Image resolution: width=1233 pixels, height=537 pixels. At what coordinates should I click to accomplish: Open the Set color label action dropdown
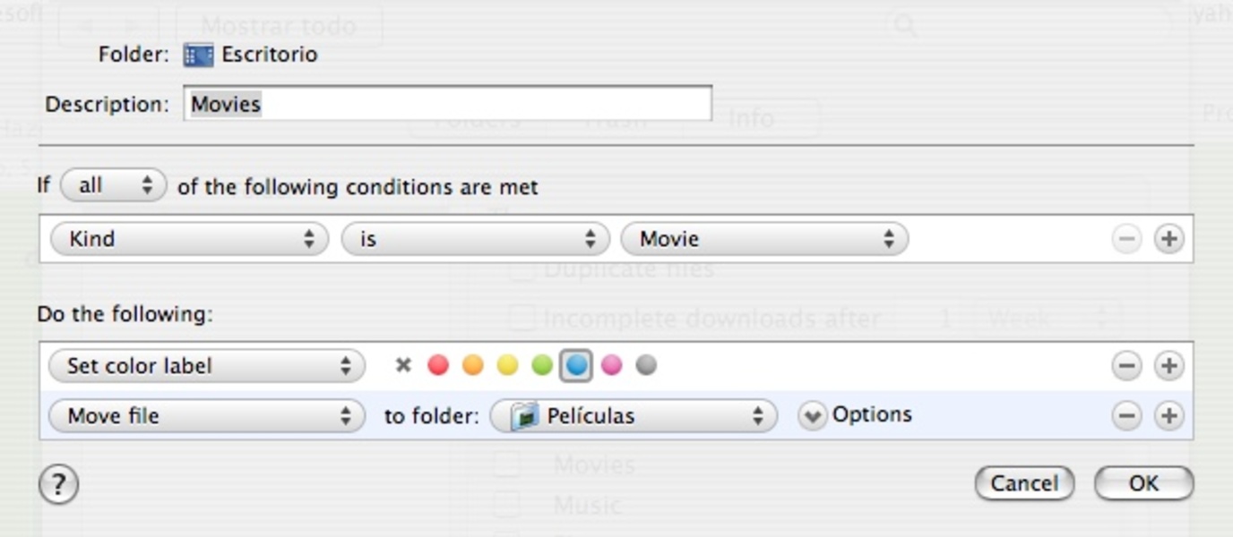click(206, 365)
